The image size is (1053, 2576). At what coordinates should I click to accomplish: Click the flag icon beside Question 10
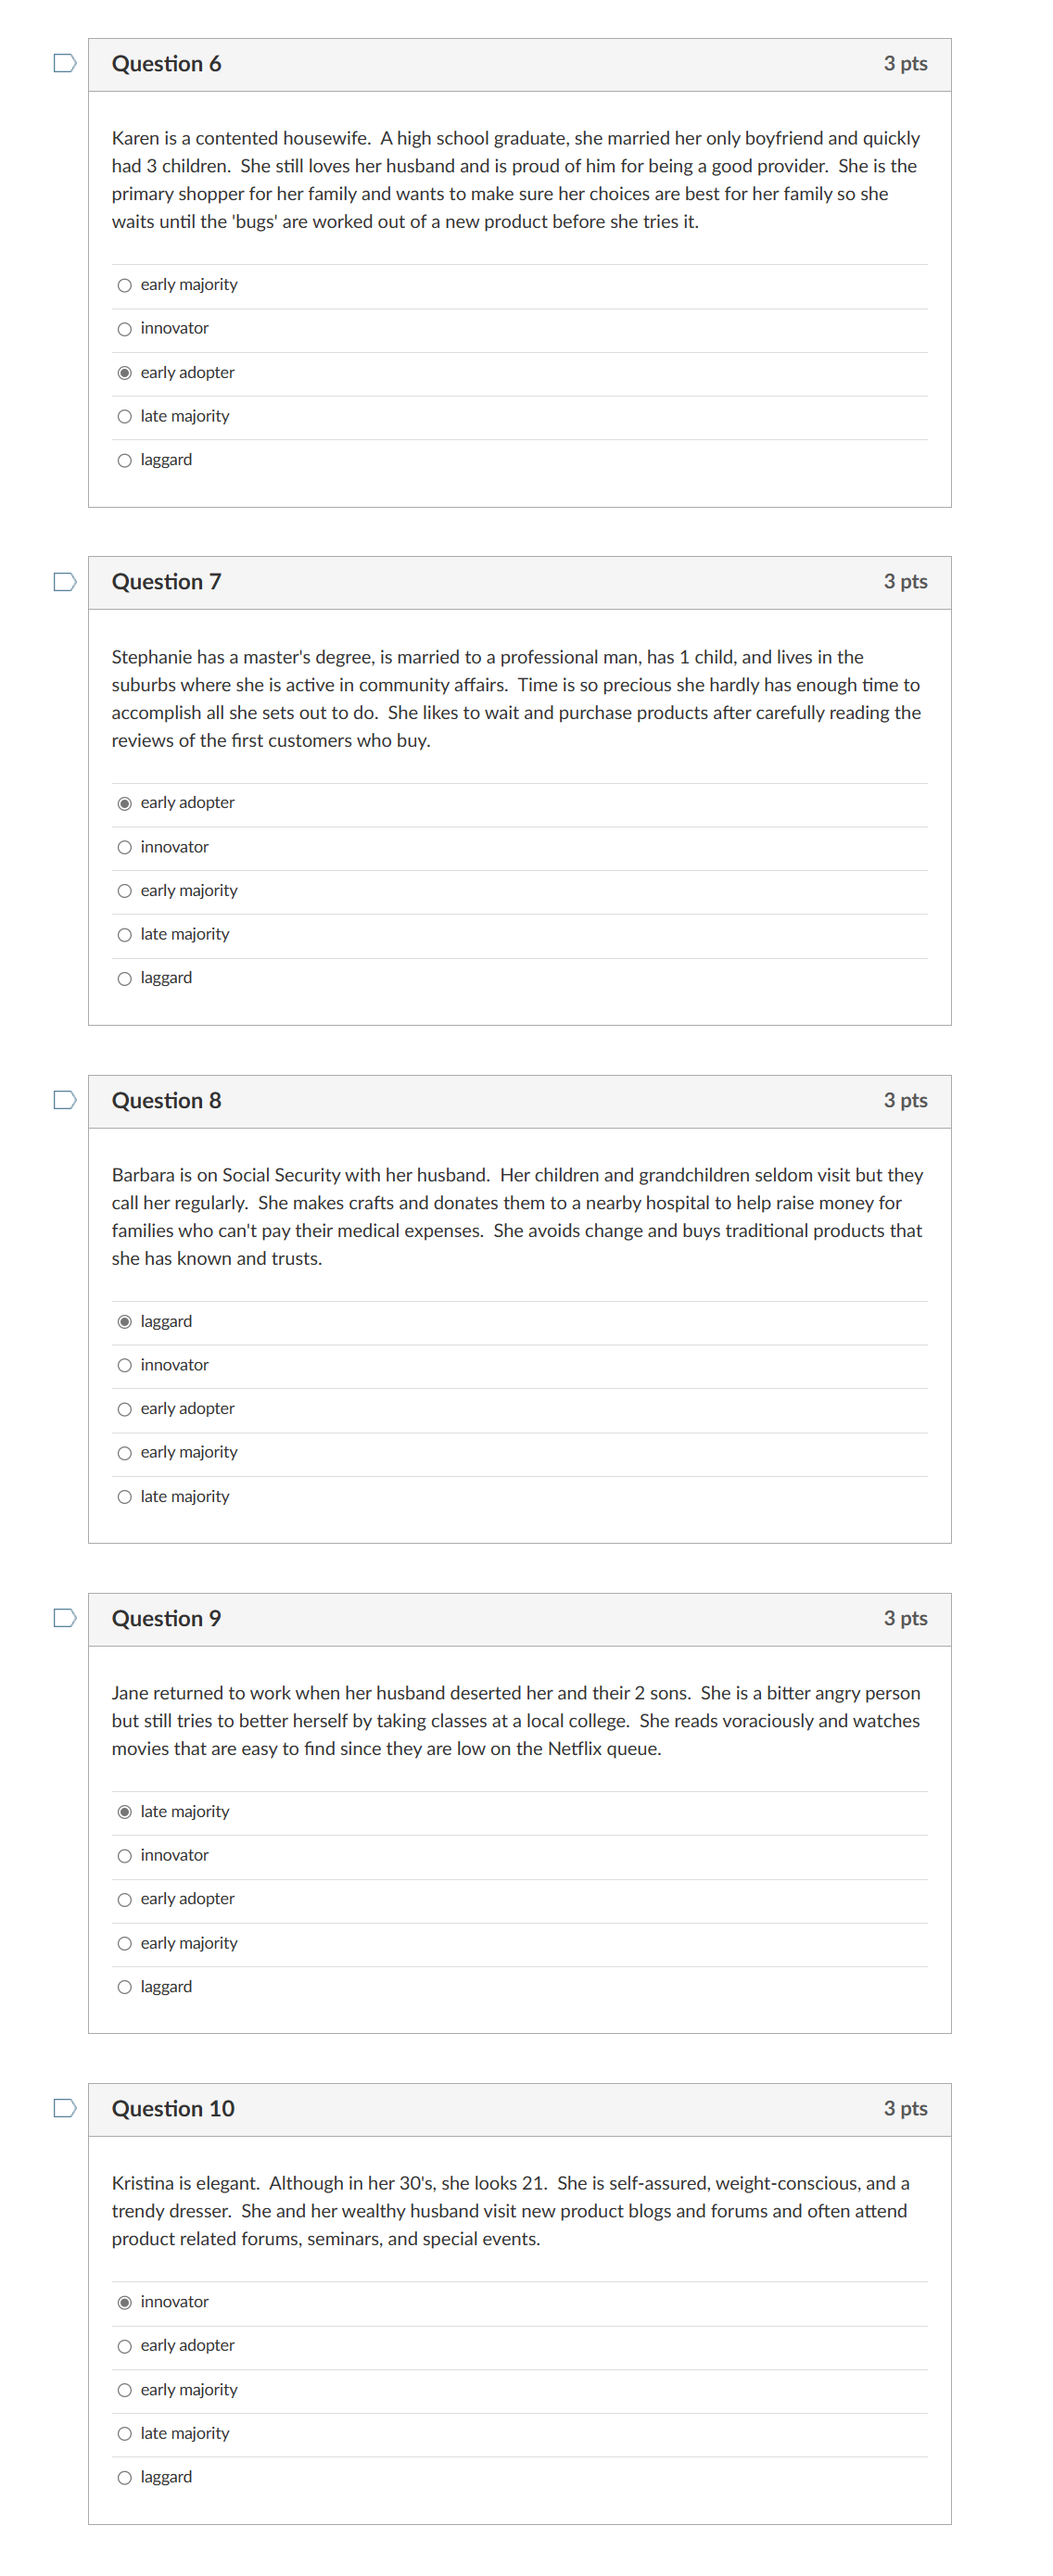point(63,2109)
